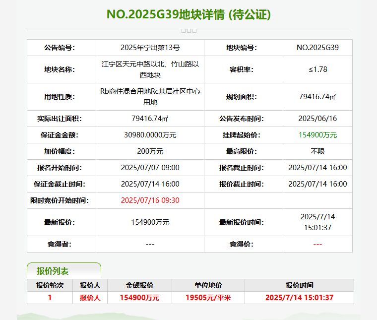
Task: Click the 保证金金额: label
Action: [x=60, y=135]
